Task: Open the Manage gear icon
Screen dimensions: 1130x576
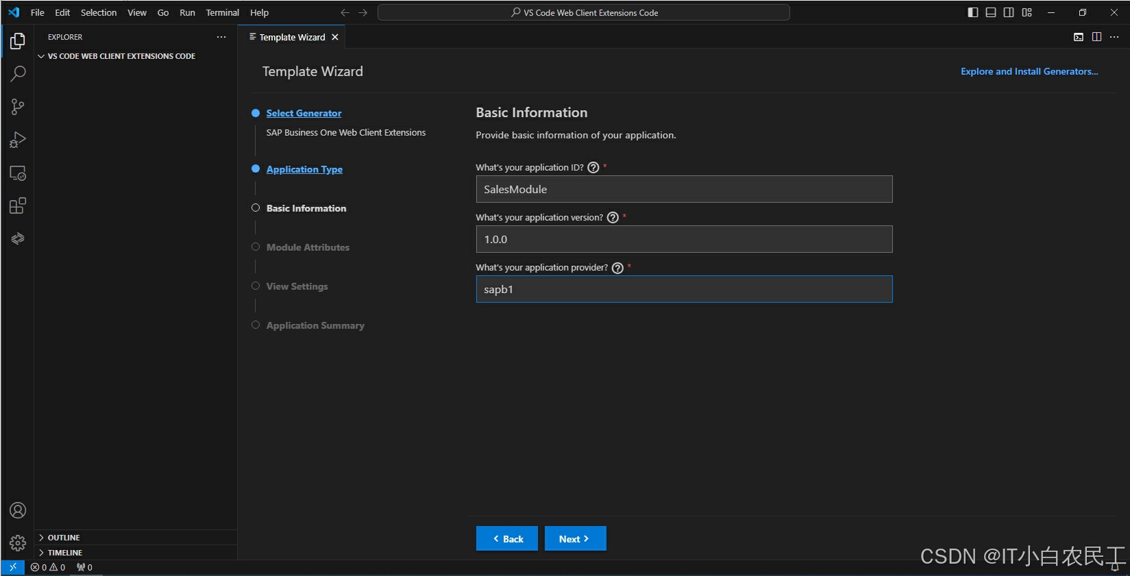Action: coord(18,543)
